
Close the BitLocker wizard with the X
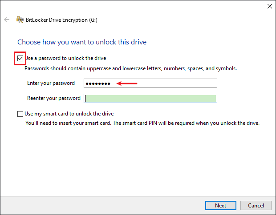pos(269,6)
